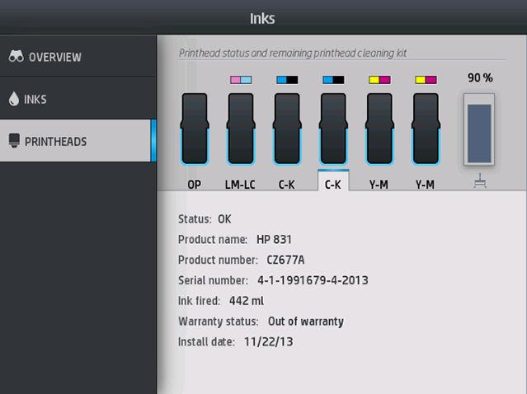Click the printhead cleaning kit level gauge

click(479, 129)
